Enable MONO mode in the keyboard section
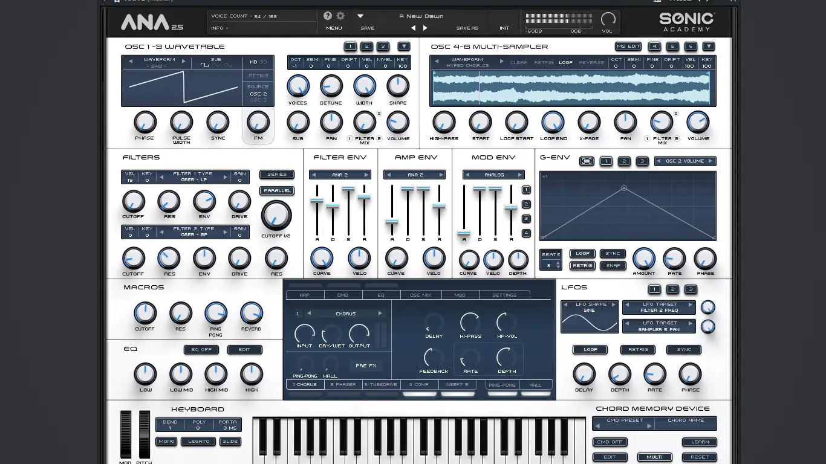The width and height of the screenshot is (826, 464). tap(166, 441)
